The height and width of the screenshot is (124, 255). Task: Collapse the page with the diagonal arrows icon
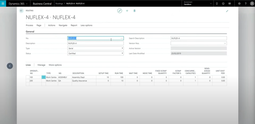coord(227,11)
